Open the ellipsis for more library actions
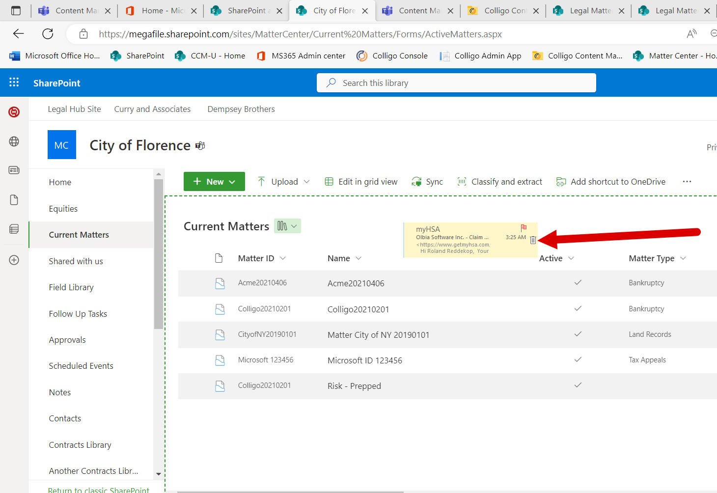The width and height of the screenshot is (717, 493). click(687, 181)
